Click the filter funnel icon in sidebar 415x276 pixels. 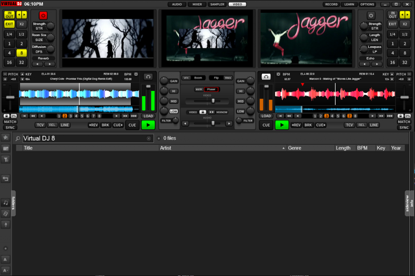(x=6, y=160)
